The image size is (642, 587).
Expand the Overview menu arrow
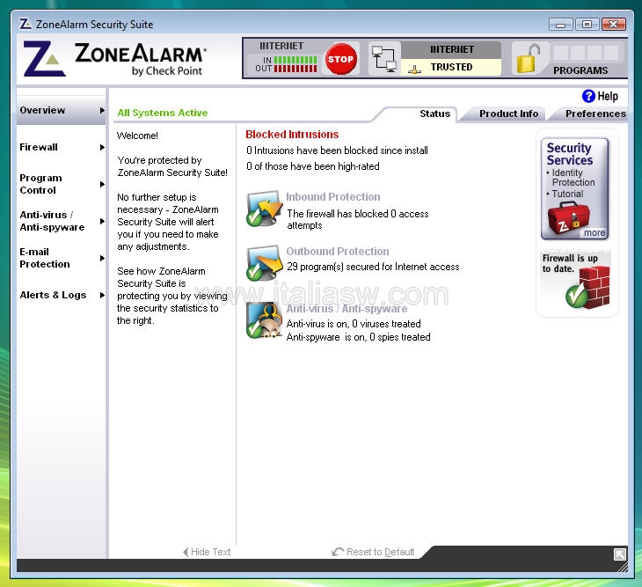pyautogui.click(x=102, y=110)
